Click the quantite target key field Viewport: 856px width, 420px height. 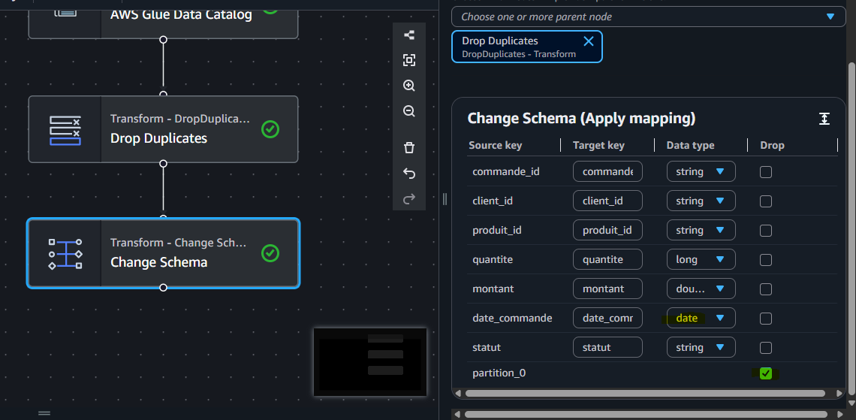click(607, 259)
